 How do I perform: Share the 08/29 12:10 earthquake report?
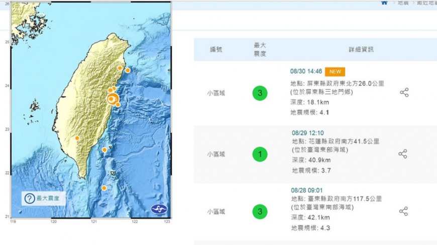403,154
